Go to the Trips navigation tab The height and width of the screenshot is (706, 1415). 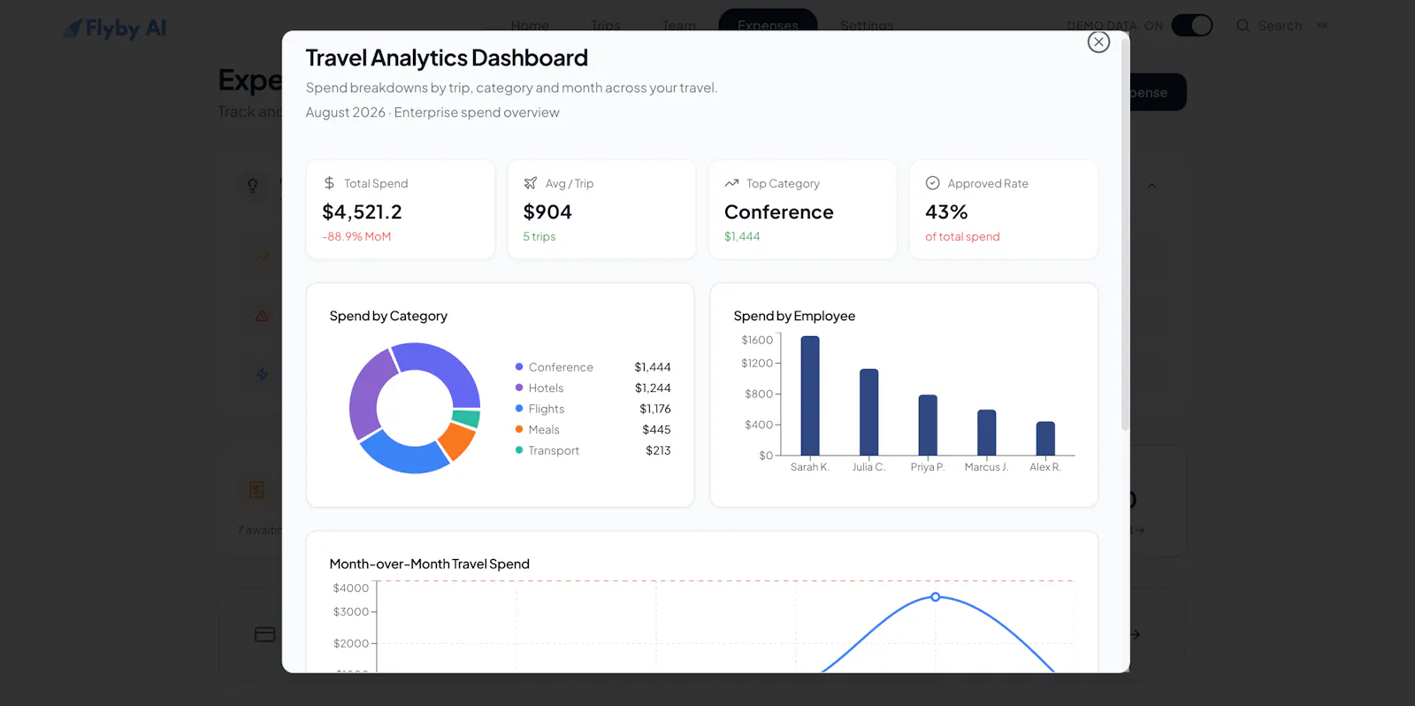coord(606,26)
